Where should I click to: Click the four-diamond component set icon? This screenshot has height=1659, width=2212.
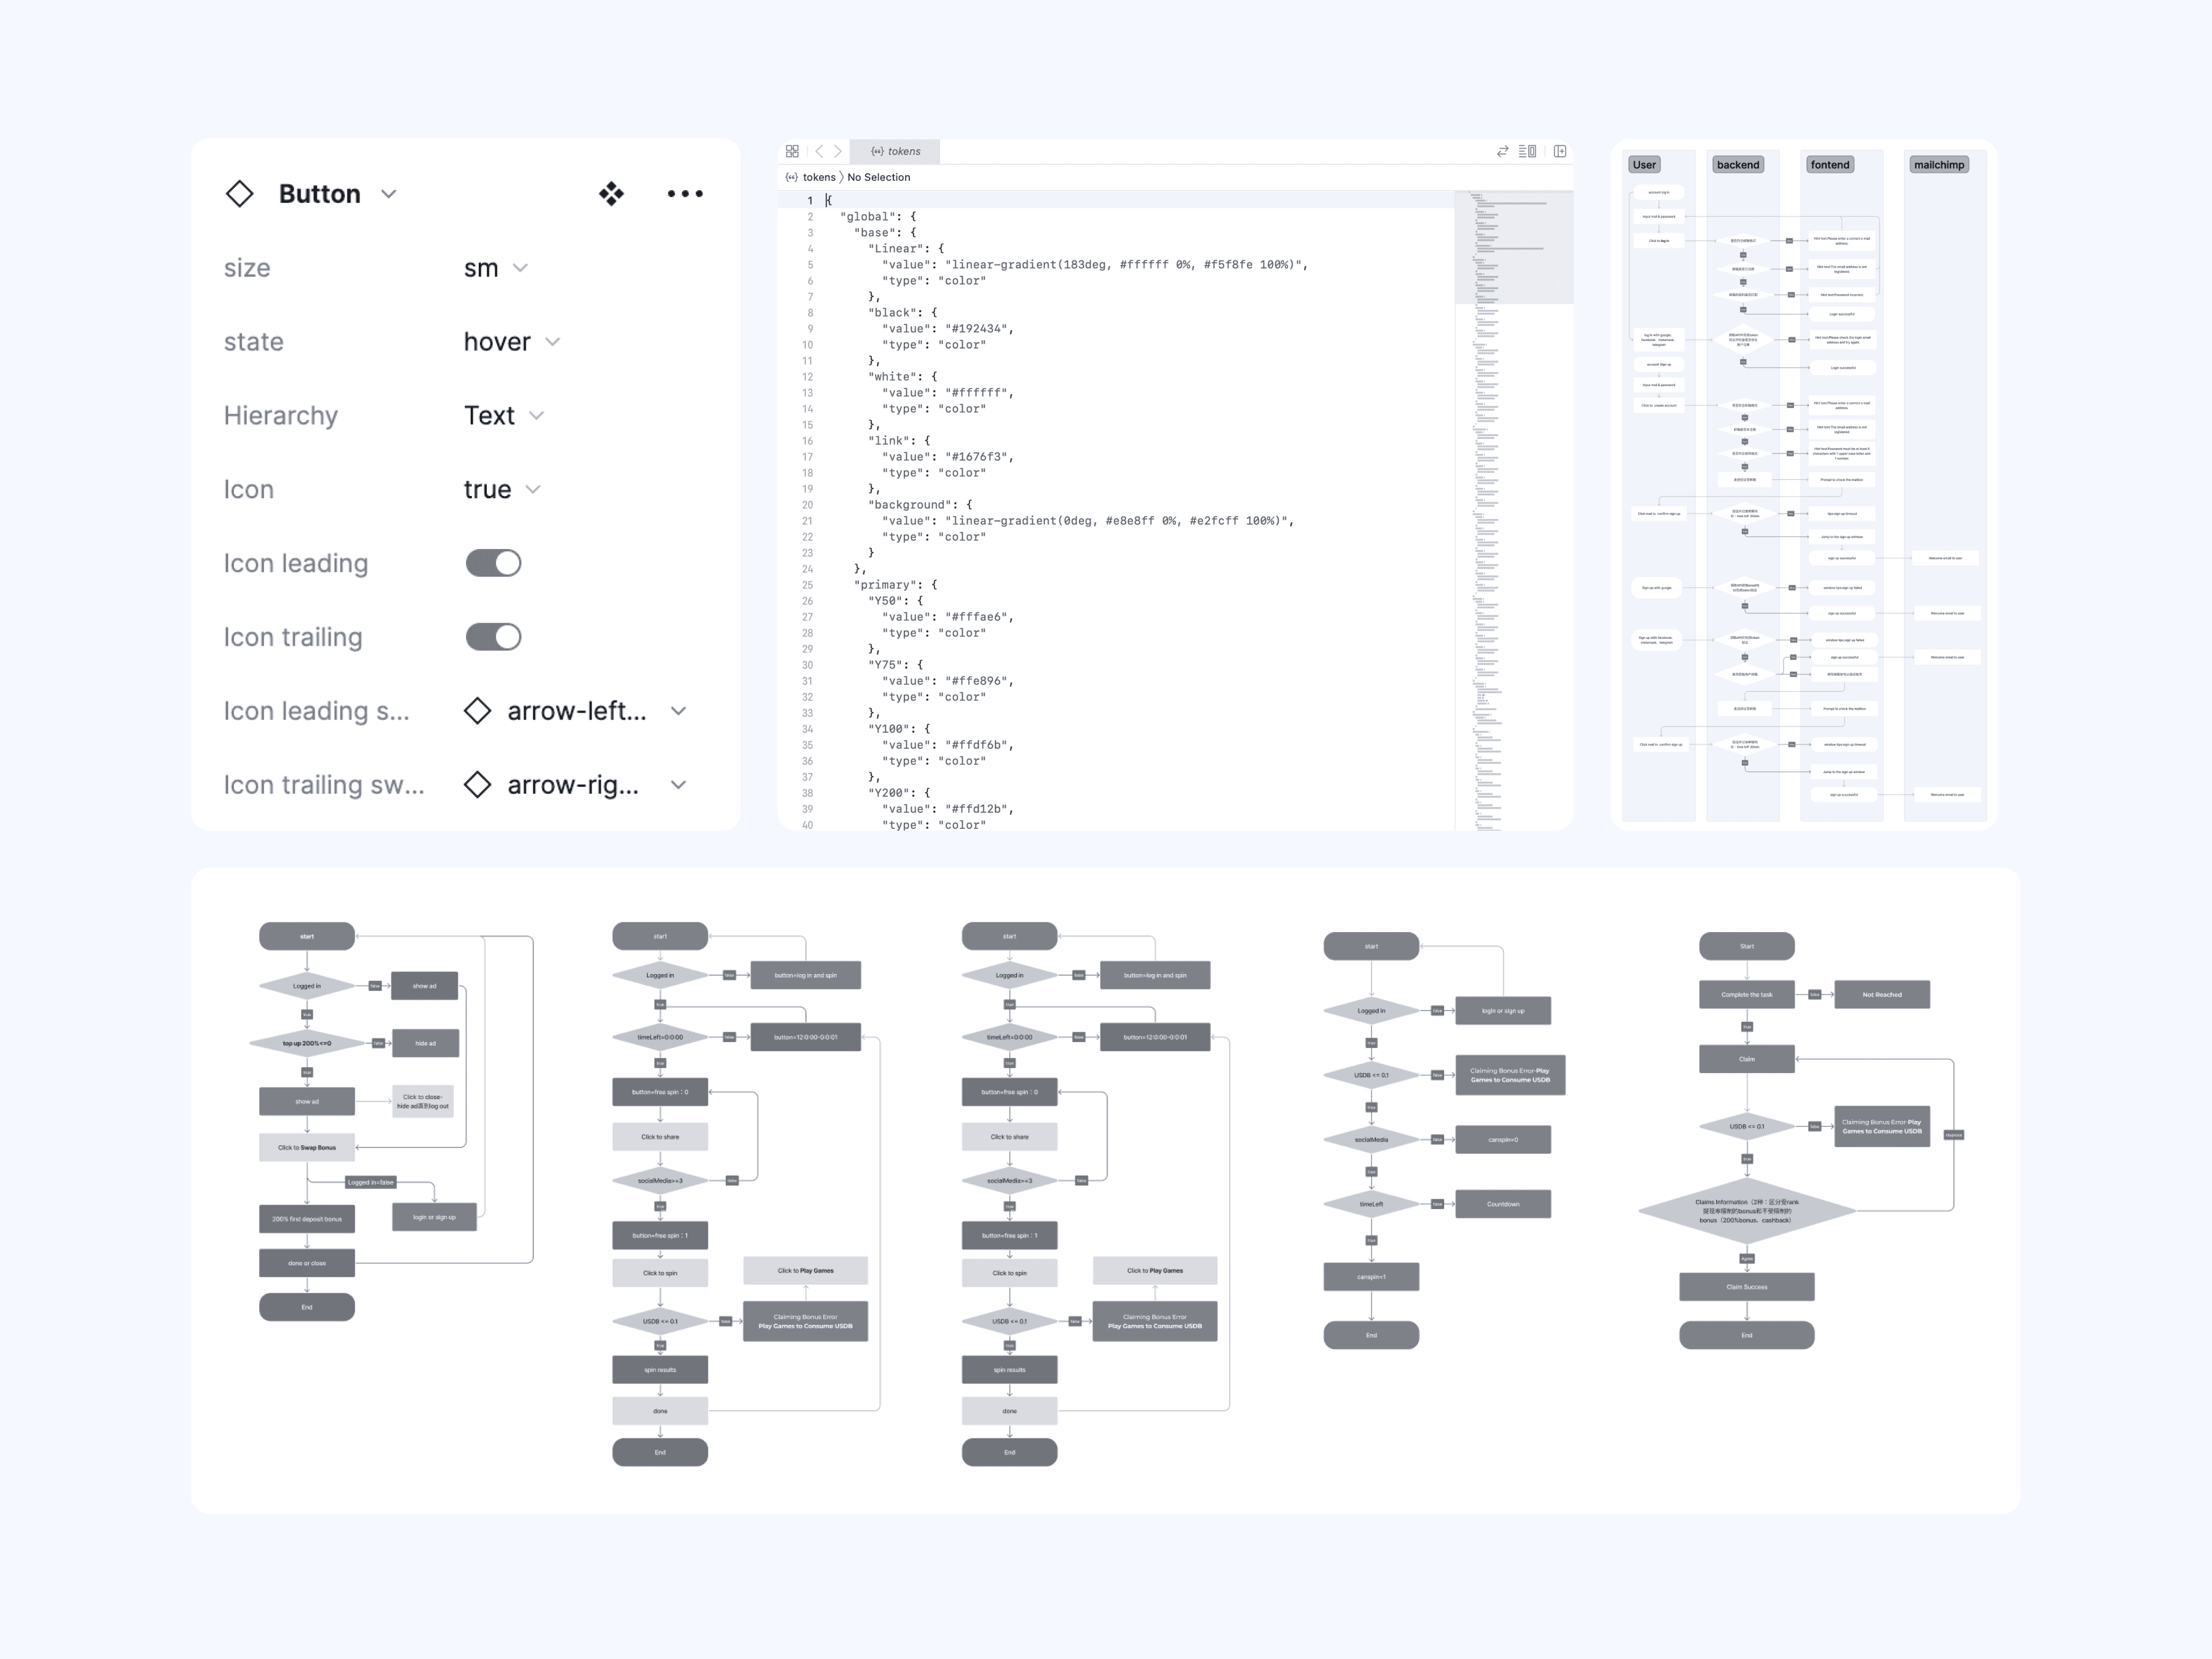pyautogui.click(x=611, y=194)
